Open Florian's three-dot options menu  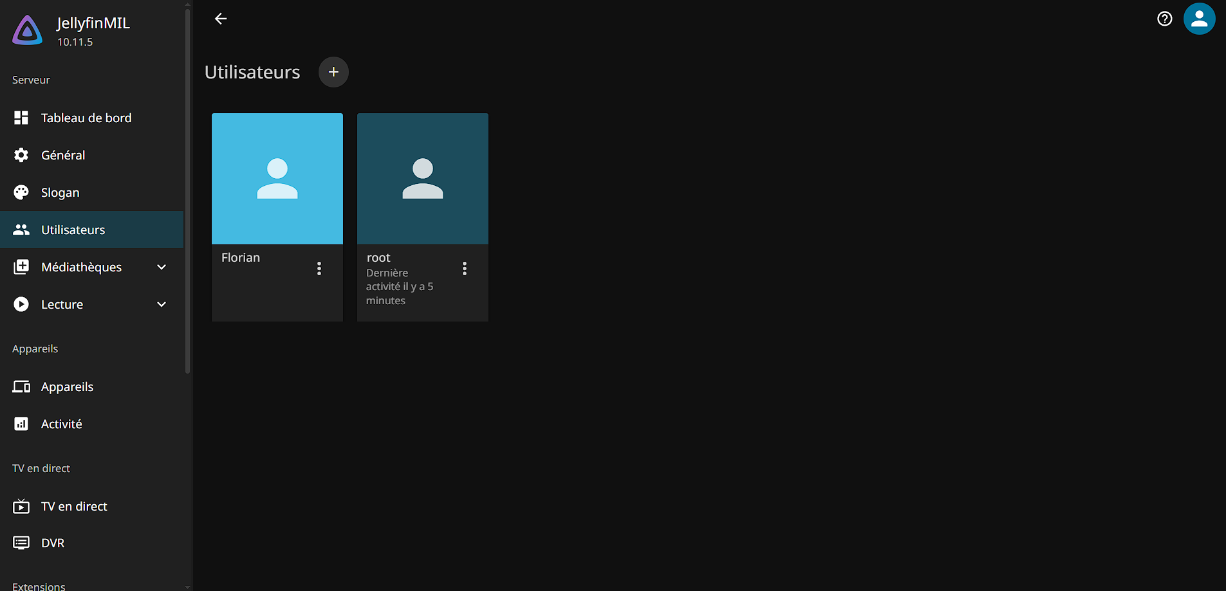pyautogui.click(x=319, y=269)
